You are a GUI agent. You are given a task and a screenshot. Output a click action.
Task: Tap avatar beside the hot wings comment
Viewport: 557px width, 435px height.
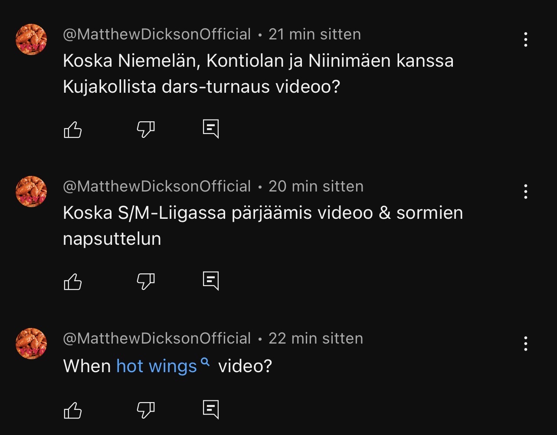tap(31, 344)
